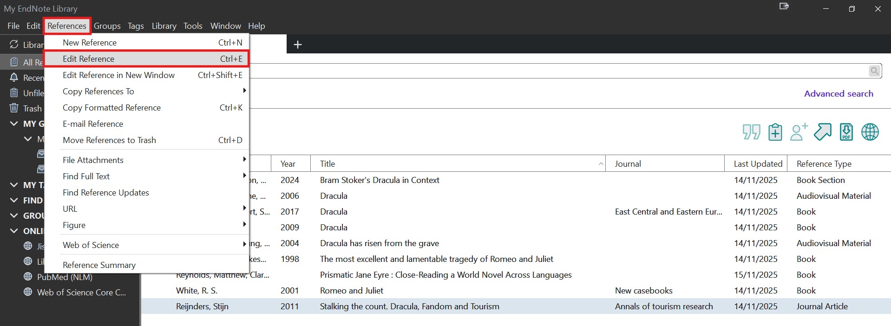Open the Window menu

(x=226, y=26)
